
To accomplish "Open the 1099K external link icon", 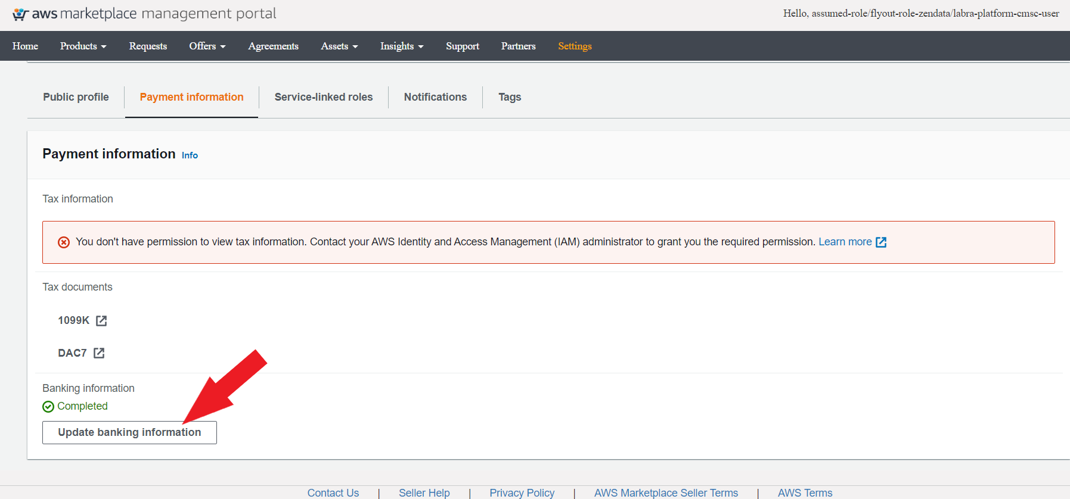I will 101,321.
